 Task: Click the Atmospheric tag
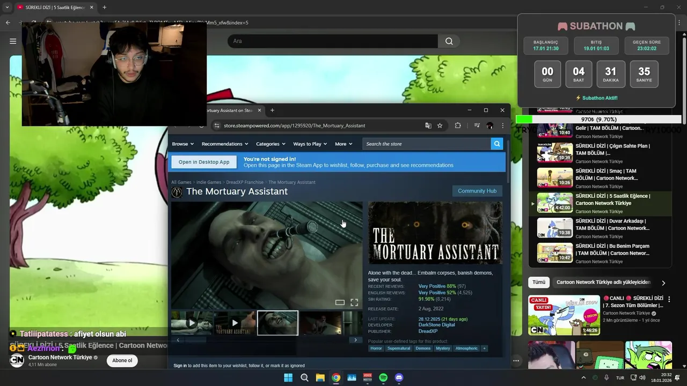[466, 348]
